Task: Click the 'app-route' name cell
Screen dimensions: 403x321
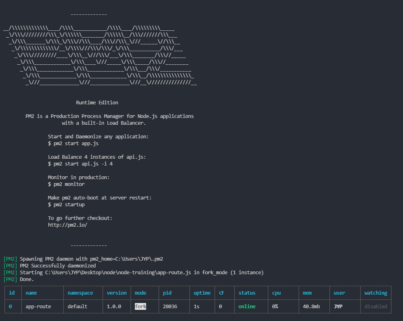Action: (38, 307)
